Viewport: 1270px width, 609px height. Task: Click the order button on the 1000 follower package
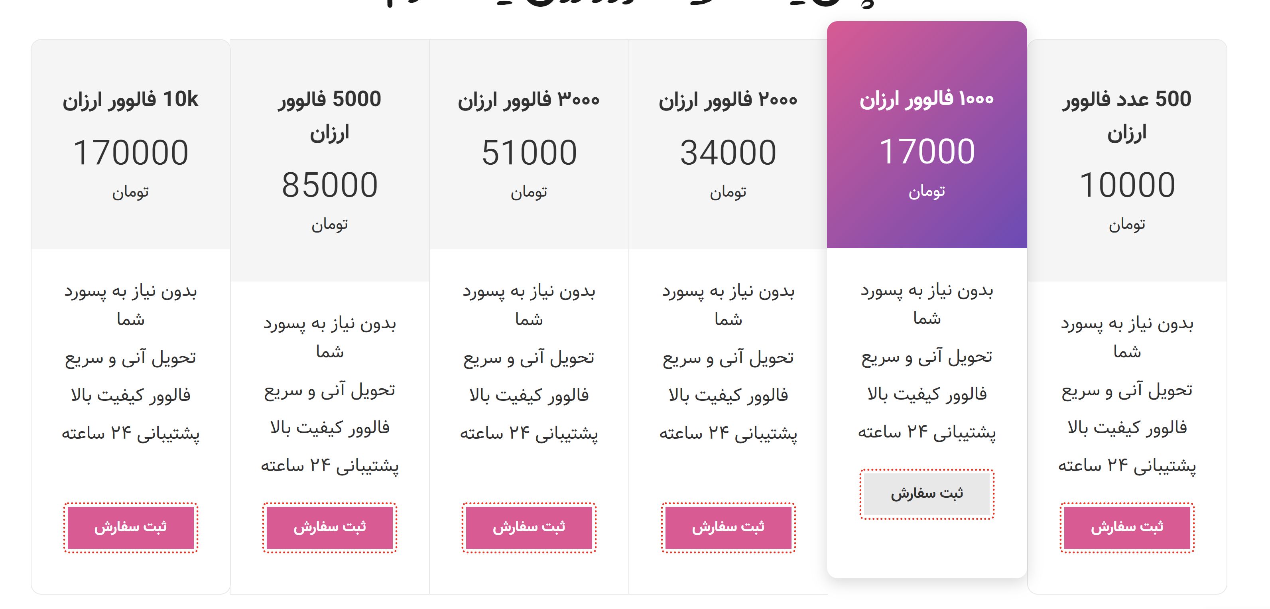pos(927,495)
